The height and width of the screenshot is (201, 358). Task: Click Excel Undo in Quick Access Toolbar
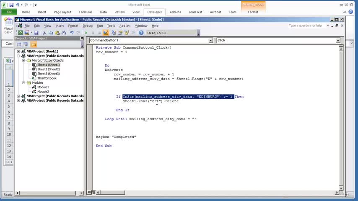click(x=17, y=5)
